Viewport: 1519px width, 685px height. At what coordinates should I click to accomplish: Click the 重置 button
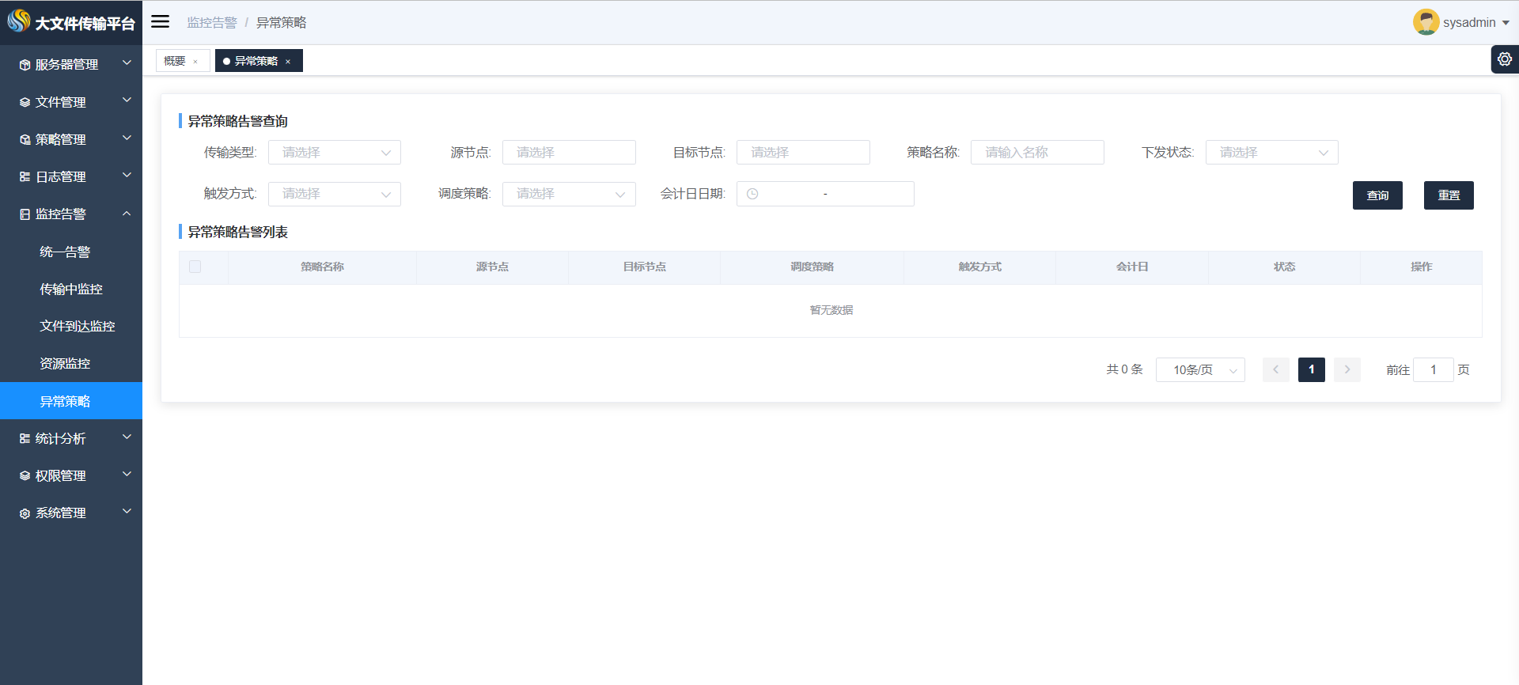click(1448, 195)
